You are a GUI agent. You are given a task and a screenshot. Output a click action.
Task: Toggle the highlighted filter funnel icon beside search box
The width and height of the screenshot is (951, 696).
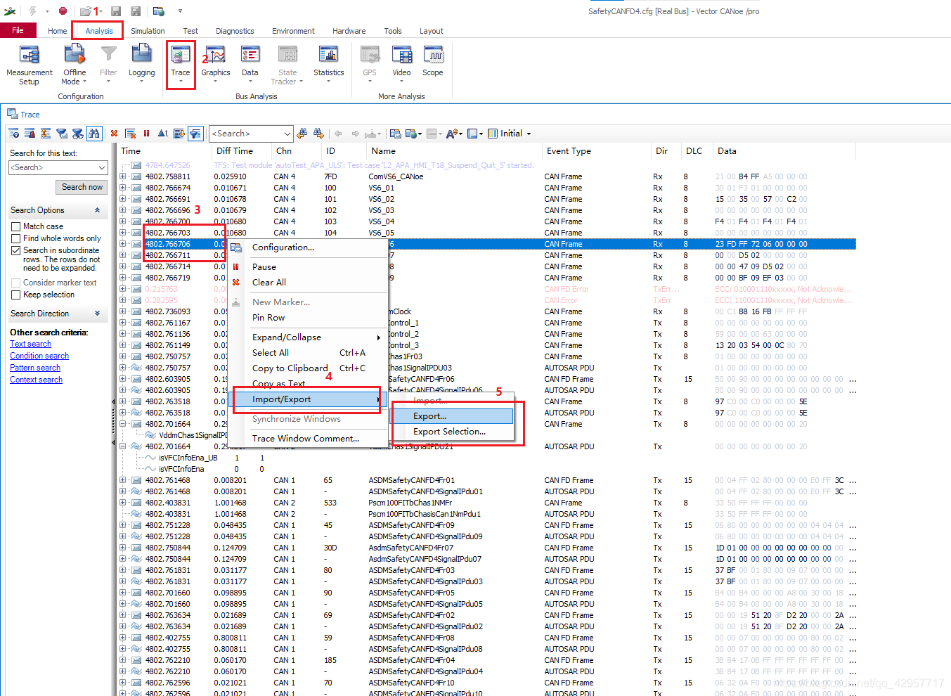point(196,133)
